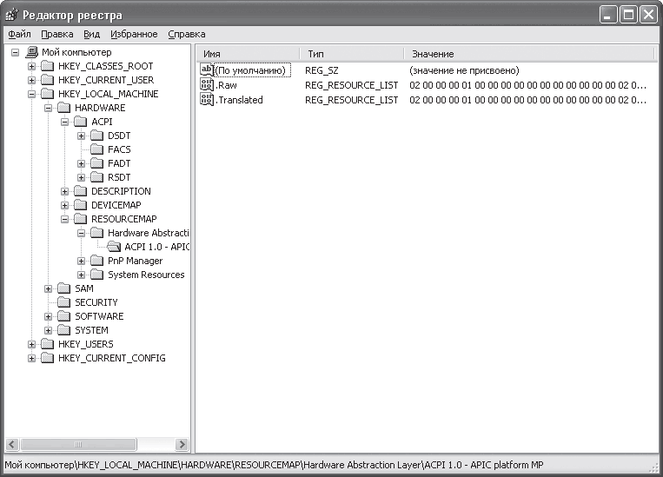
Task: Open the Избранное menu
Action: [x=134, y=34]
